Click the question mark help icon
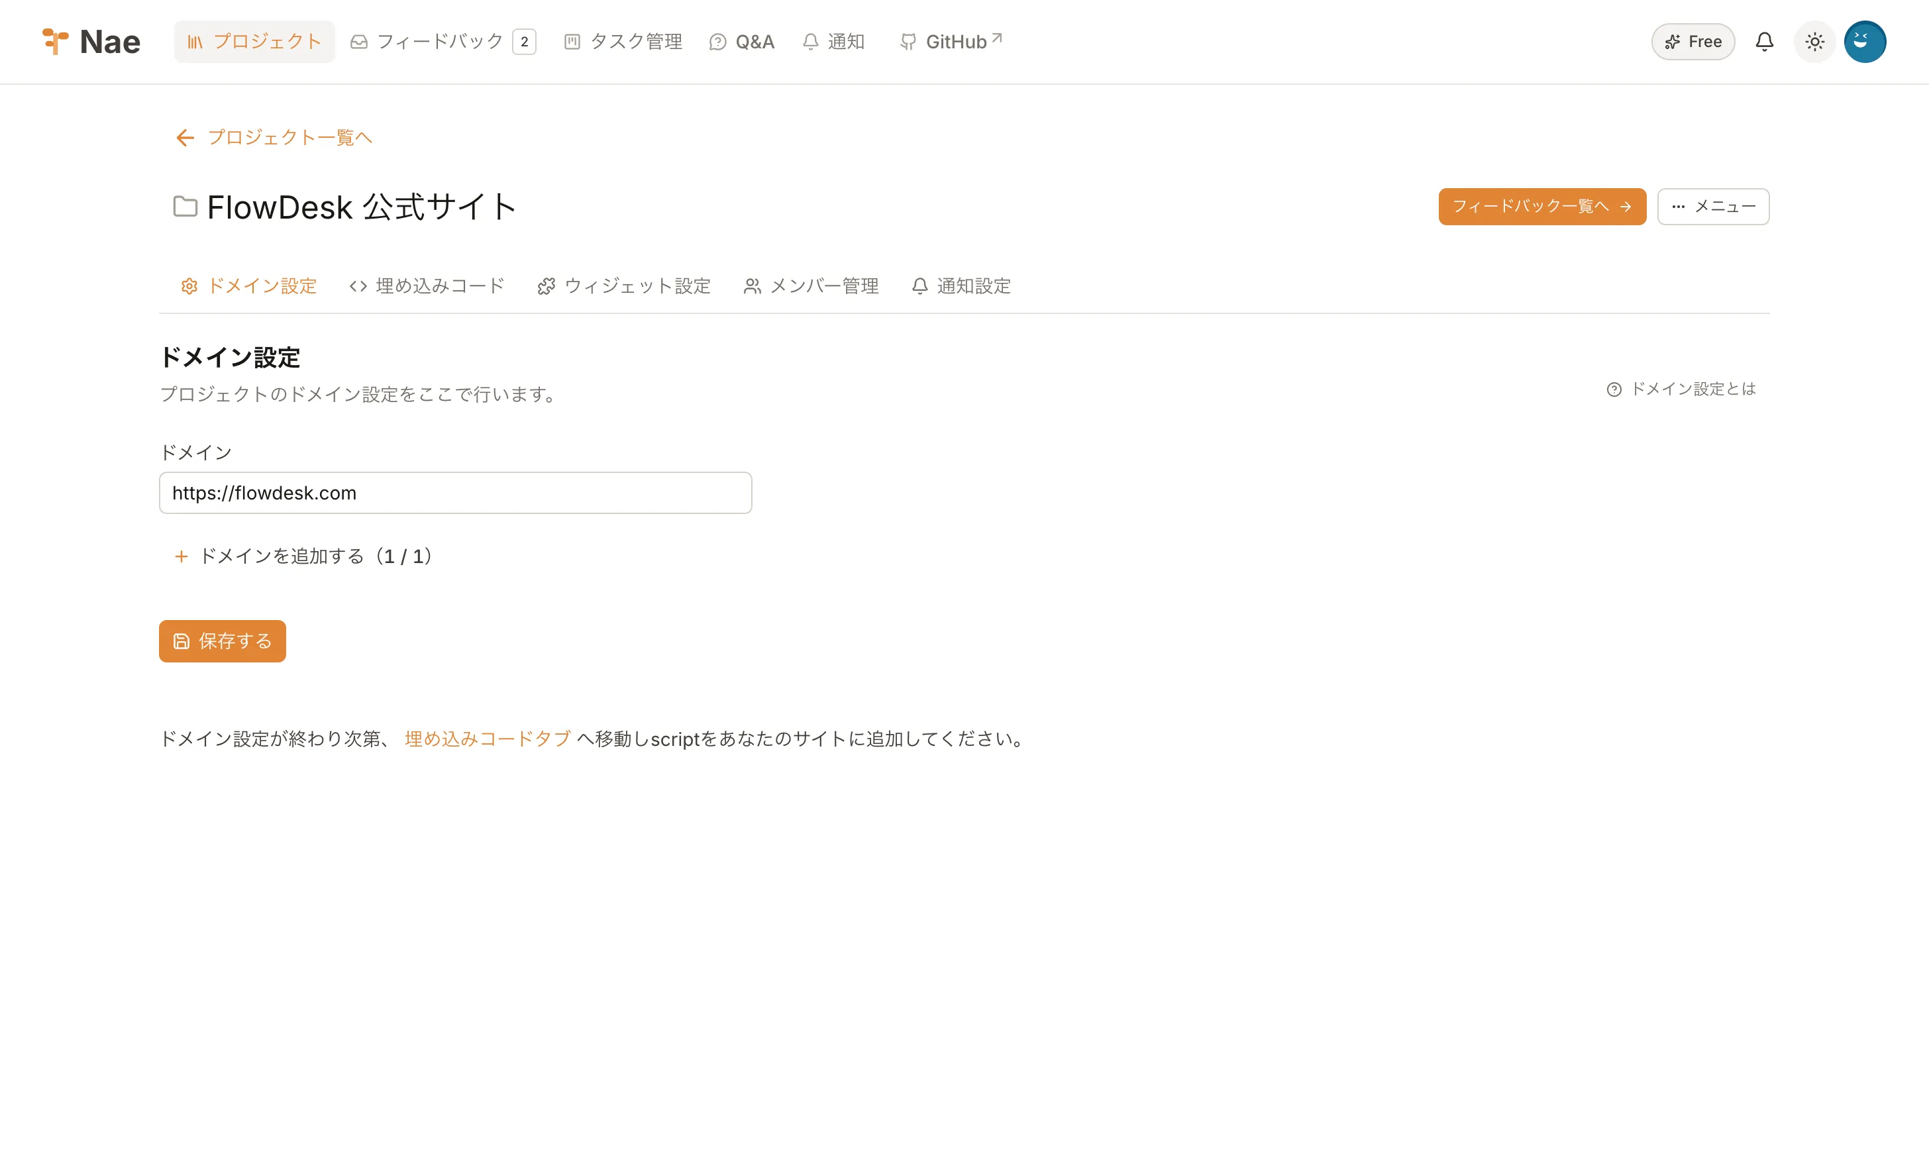This screenshot has width=1929, height=1150. (x=1614, y=390)
